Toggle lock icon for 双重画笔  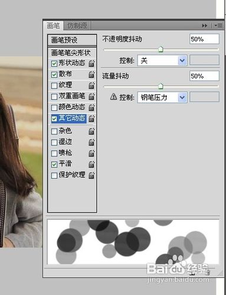click(91, 96)
